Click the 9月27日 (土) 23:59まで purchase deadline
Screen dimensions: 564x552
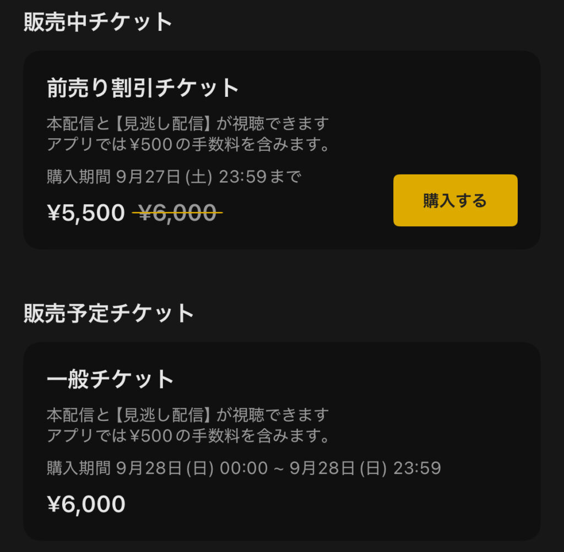(x=209, y=177)
